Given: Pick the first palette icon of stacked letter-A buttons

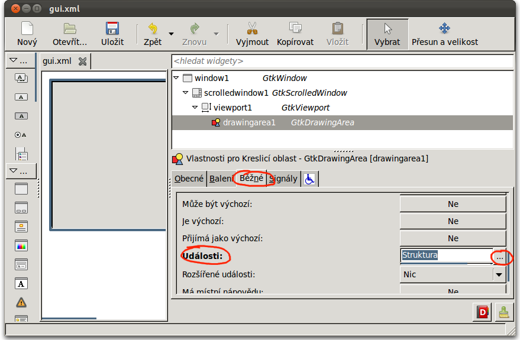Looking at the screenshot, I should pyautogui.click(x=21, y=78).
